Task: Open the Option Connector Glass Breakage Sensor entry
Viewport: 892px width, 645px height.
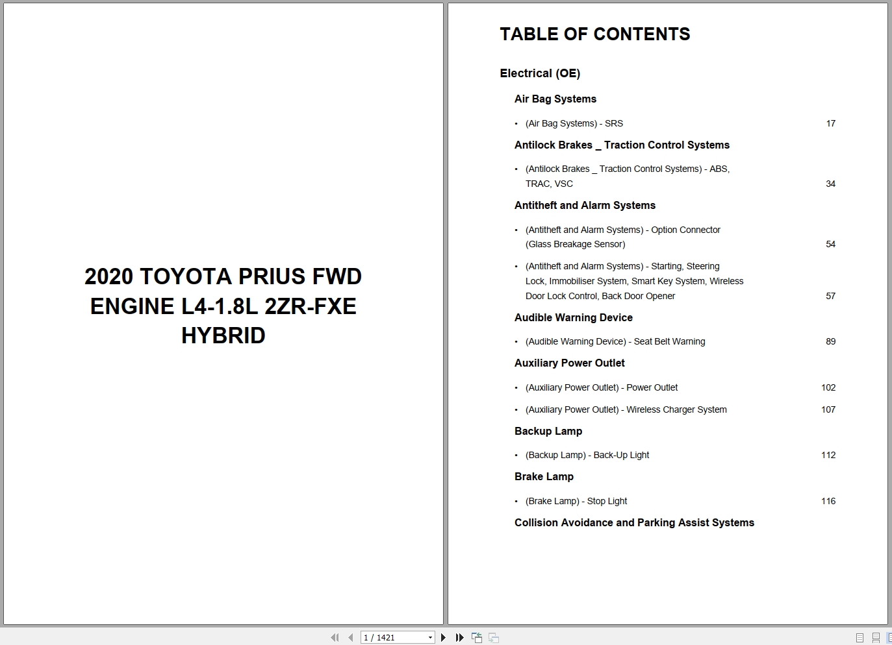Action: 622,237
